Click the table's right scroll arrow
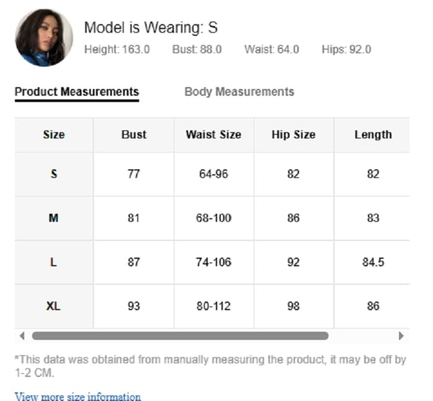 pos(401,336)
